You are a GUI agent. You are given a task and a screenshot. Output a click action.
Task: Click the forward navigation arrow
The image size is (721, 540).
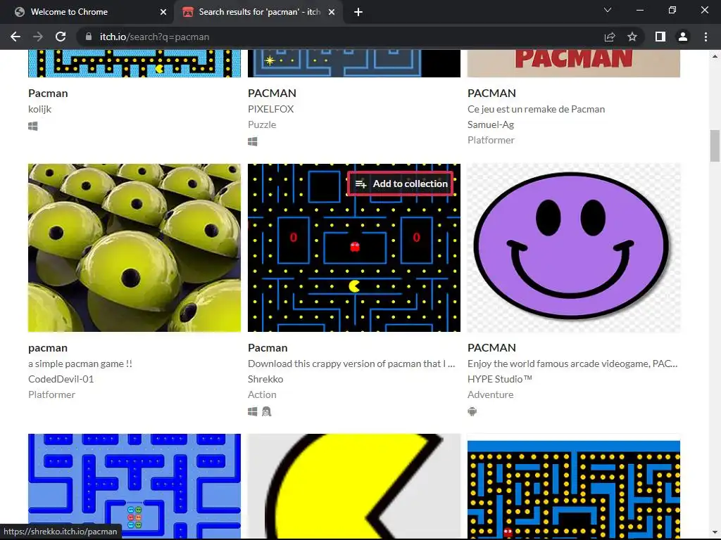(38, 37)
